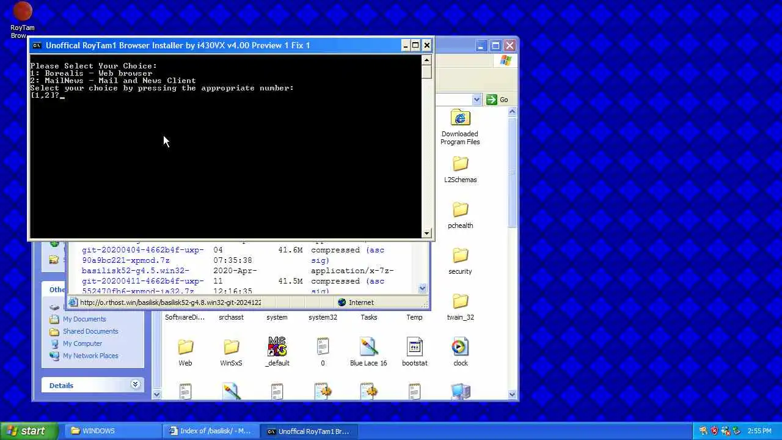Close the console installer window
The image size is (782, 440).
tap(426, 45)
